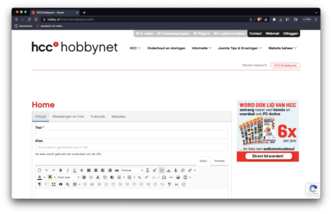332x214 pixels.
Task: Click the Titel input field
Action: pyautogui.click(x=132, y=134)
